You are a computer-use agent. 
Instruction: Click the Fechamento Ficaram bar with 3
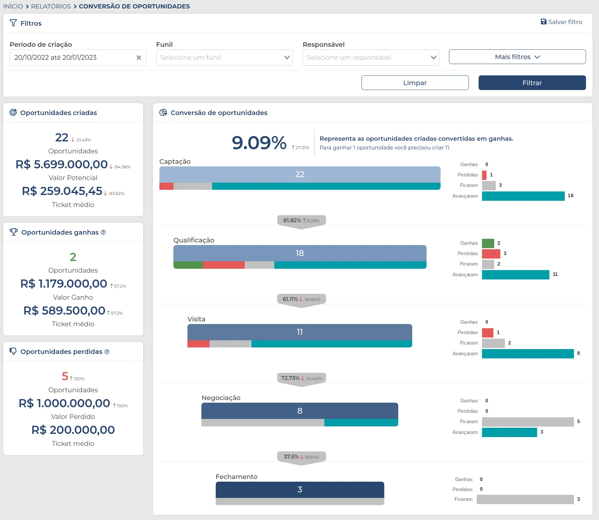pos(525,500)
